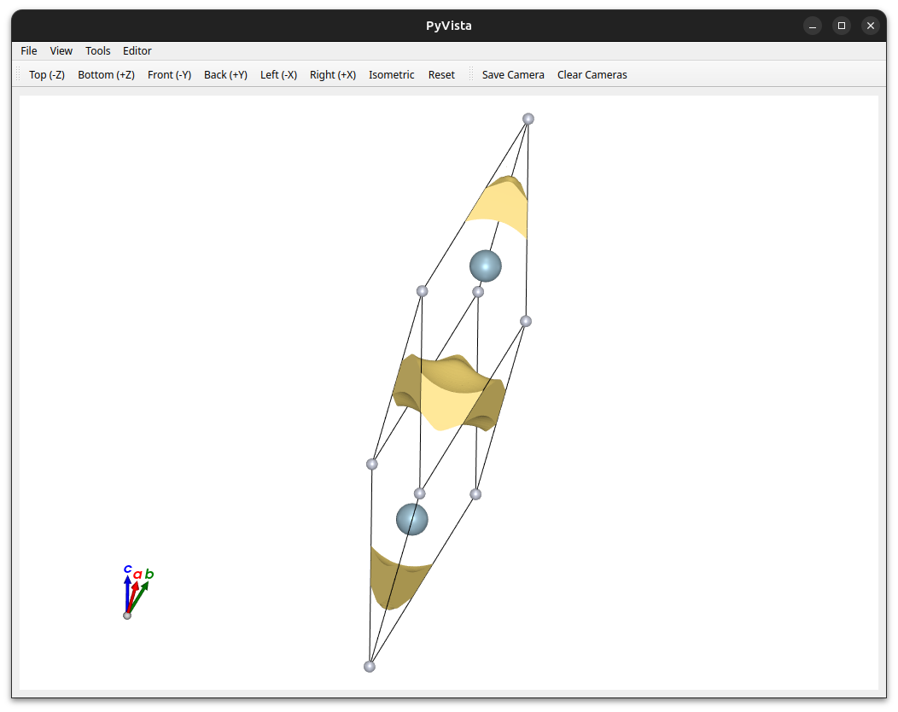Screen dimensions: 898x712
Task: Open the File menu
Action: pos(29,50)
